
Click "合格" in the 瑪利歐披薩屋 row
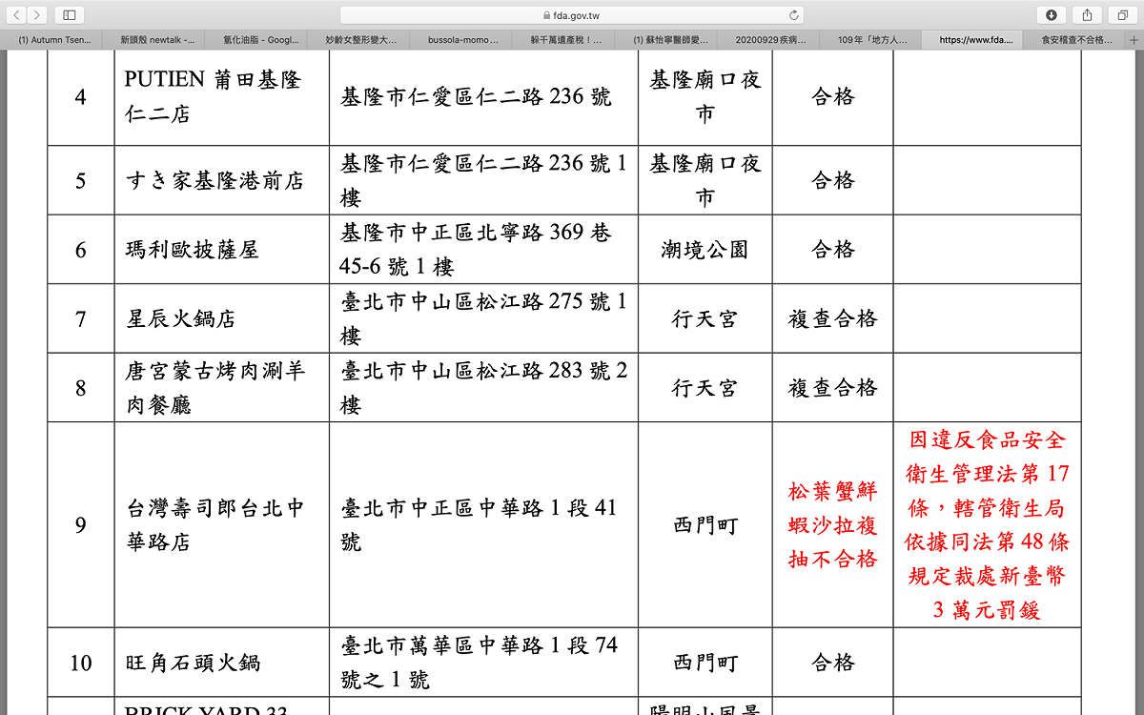833,250
